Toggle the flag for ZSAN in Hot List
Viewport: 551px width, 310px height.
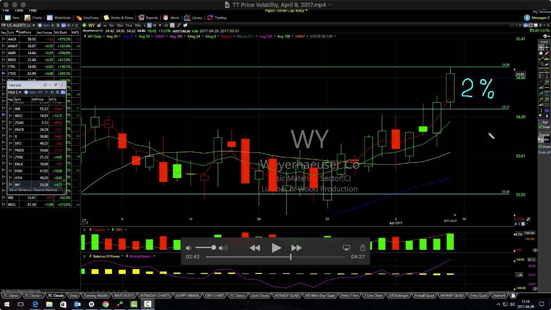10,123
